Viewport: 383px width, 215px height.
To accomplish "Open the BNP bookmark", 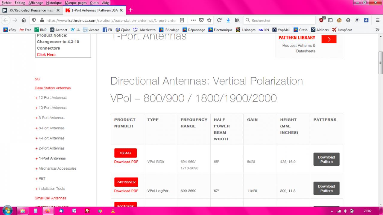I will point(40,30).
